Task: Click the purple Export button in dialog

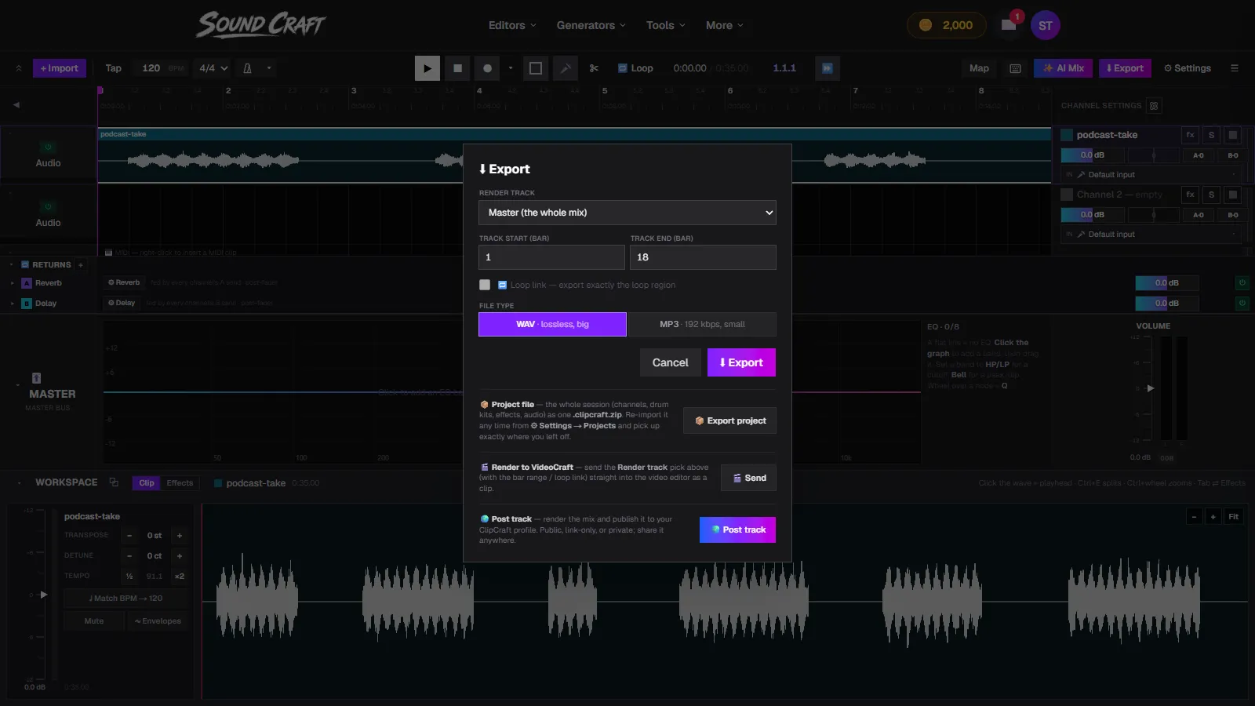Action: (741, 362)
